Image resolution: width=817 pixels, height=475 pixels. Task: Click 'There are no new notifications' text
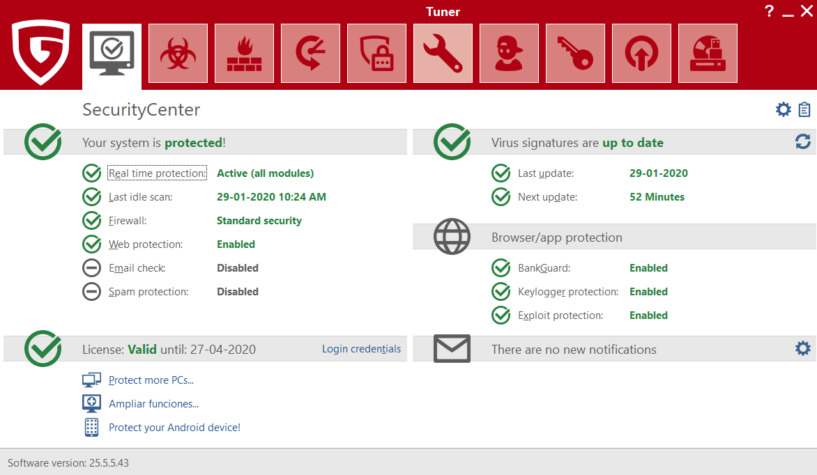click(x=574, y=350)
